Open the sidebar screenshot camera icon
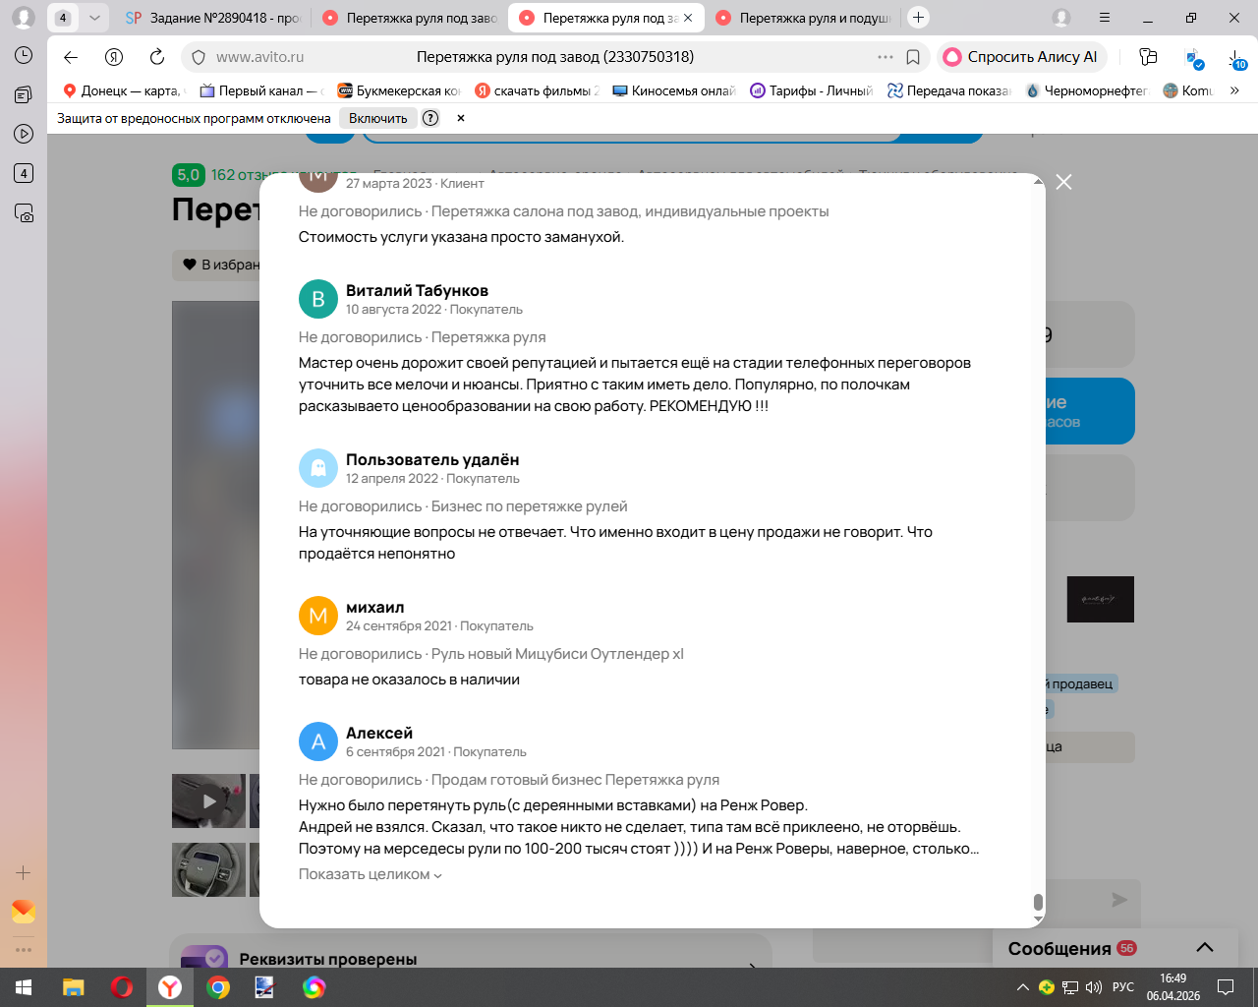The height and width of the screenshot is (1007, 1258). point(24,212)
